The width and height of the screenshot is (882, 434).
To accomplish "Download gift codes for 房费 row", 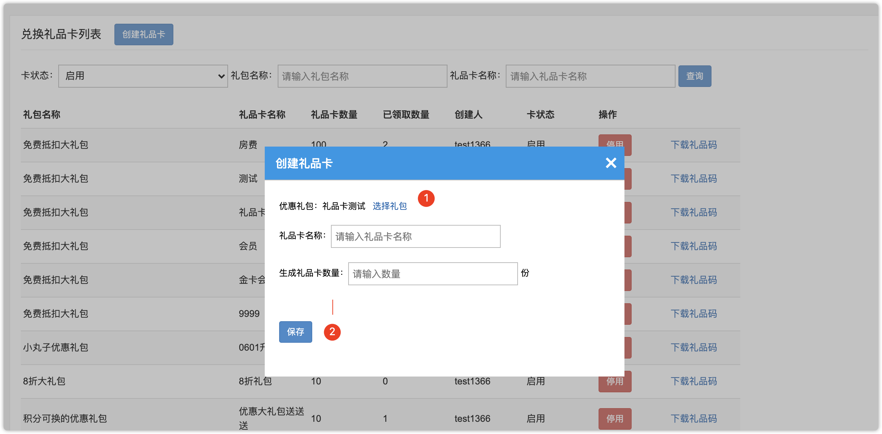I will click(x=694, y=145).
